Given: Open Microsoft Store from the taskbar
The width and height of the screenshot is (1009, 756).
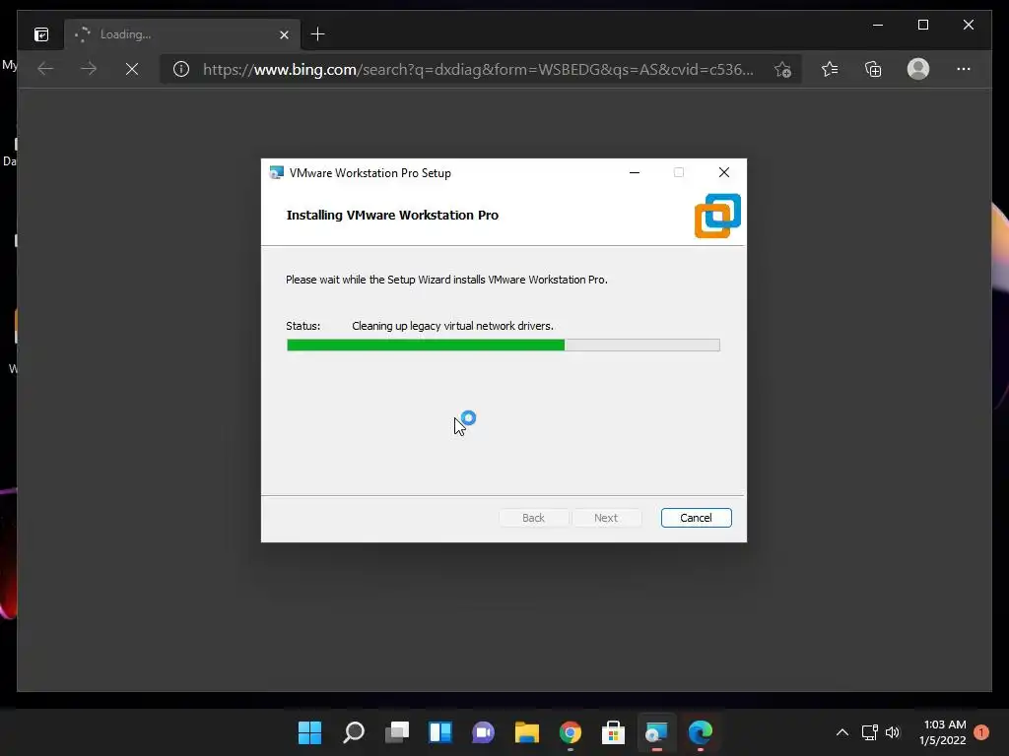Looking at the screenshot, I should tap(613, 732).
